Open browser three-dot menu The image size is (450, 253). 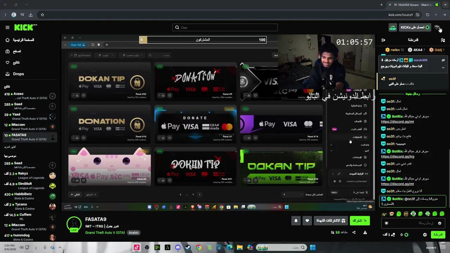(5, 15)
